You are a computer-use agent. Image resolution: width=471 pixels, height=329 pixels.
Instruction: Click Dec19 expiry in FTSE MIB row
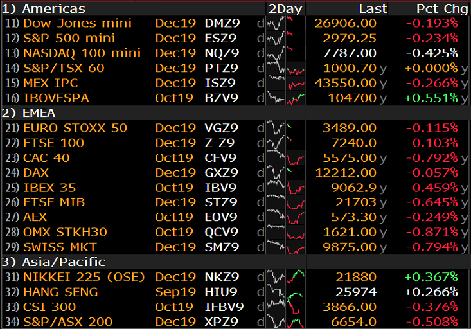[175, 202]
